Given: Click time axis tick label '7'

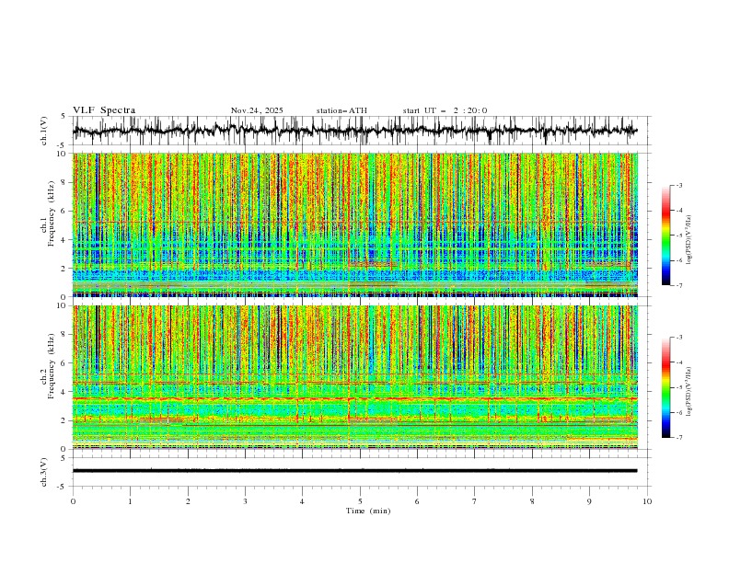Looking at the screenshot, I should pyautogui.click(x=475, y=501).
